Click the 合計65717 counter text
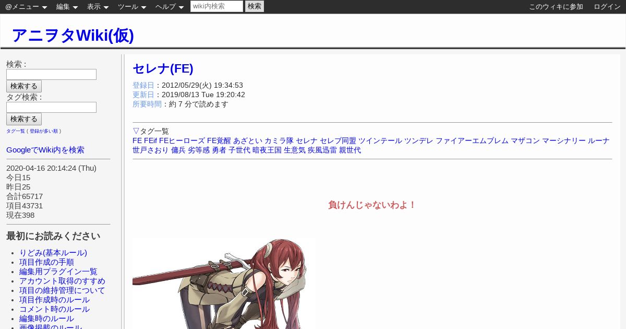Image resolution: width=626 pixels, height=329 pixels. [25, 196]
